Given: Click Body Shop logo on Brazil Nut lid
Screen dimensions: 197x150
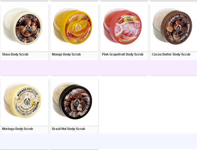Looking at the screenshot, I should (77, 103).
